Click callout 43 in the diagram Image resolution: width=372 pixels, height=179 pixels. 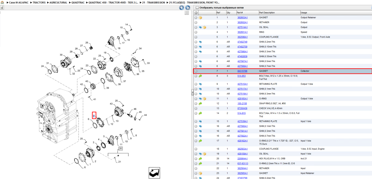111,104
